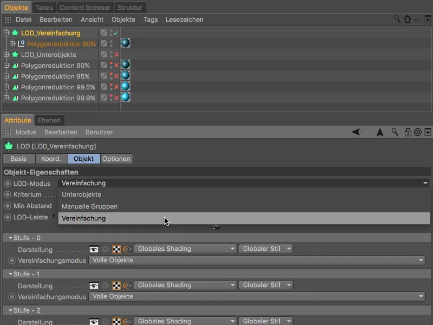This screenshot has height=325, width=433.
Task: Click the new attribute manager plus icon
Action: [428, 132]
